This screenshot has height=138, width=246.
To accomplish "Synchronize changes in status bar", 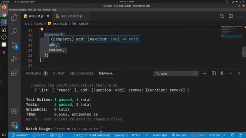I will (x=39, y=135).
